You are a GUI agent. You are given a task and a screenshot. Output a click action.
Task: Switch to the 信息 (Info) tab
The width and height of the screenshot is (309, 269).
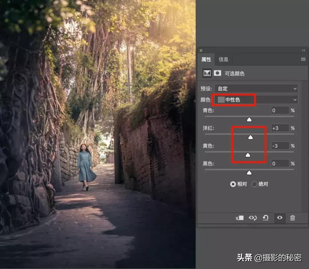[223, 59]
